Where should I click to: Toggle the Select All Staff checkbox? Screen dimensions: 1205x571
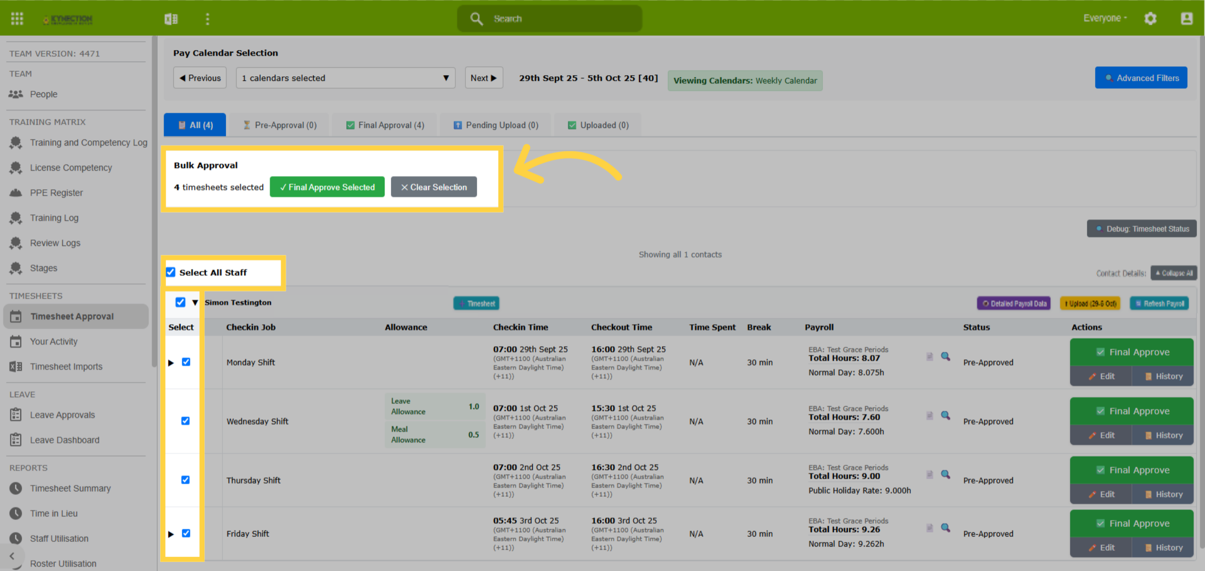pyautogui.click(x=171, y=272)
